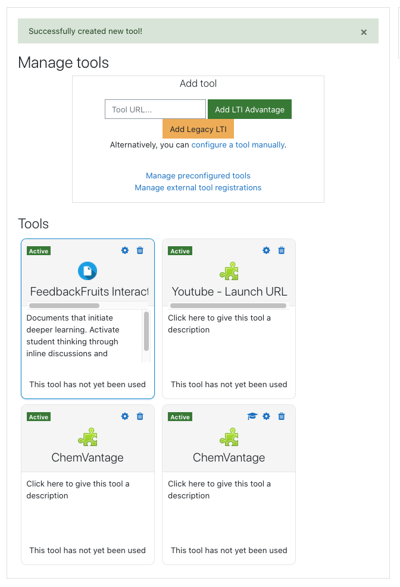The height and width of the screenshot is (587, 400).
Task: Open Manage preconfigured tools link
Action: [x=198, y=175]
